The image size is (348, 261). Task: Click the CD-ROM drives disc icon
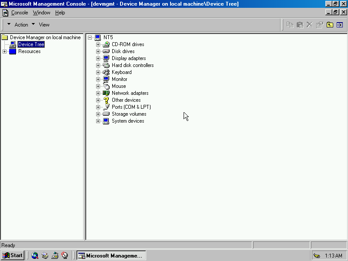tap(106, 44)
